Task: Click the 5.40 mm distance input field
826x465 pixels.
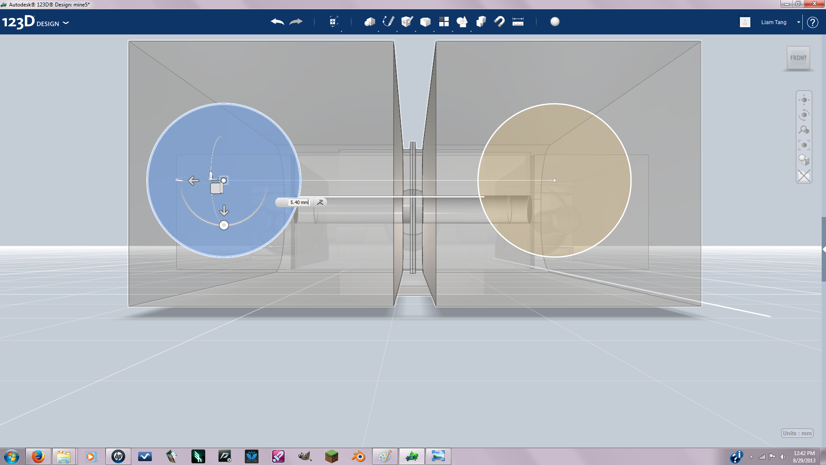Action: coord(299,202)
